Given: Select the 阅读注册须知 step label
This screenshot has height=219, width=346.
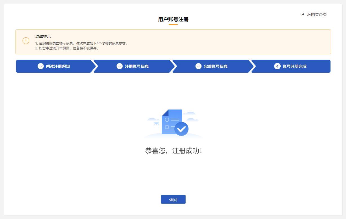Looking at the screenshot, I should [x=58, y=66].
